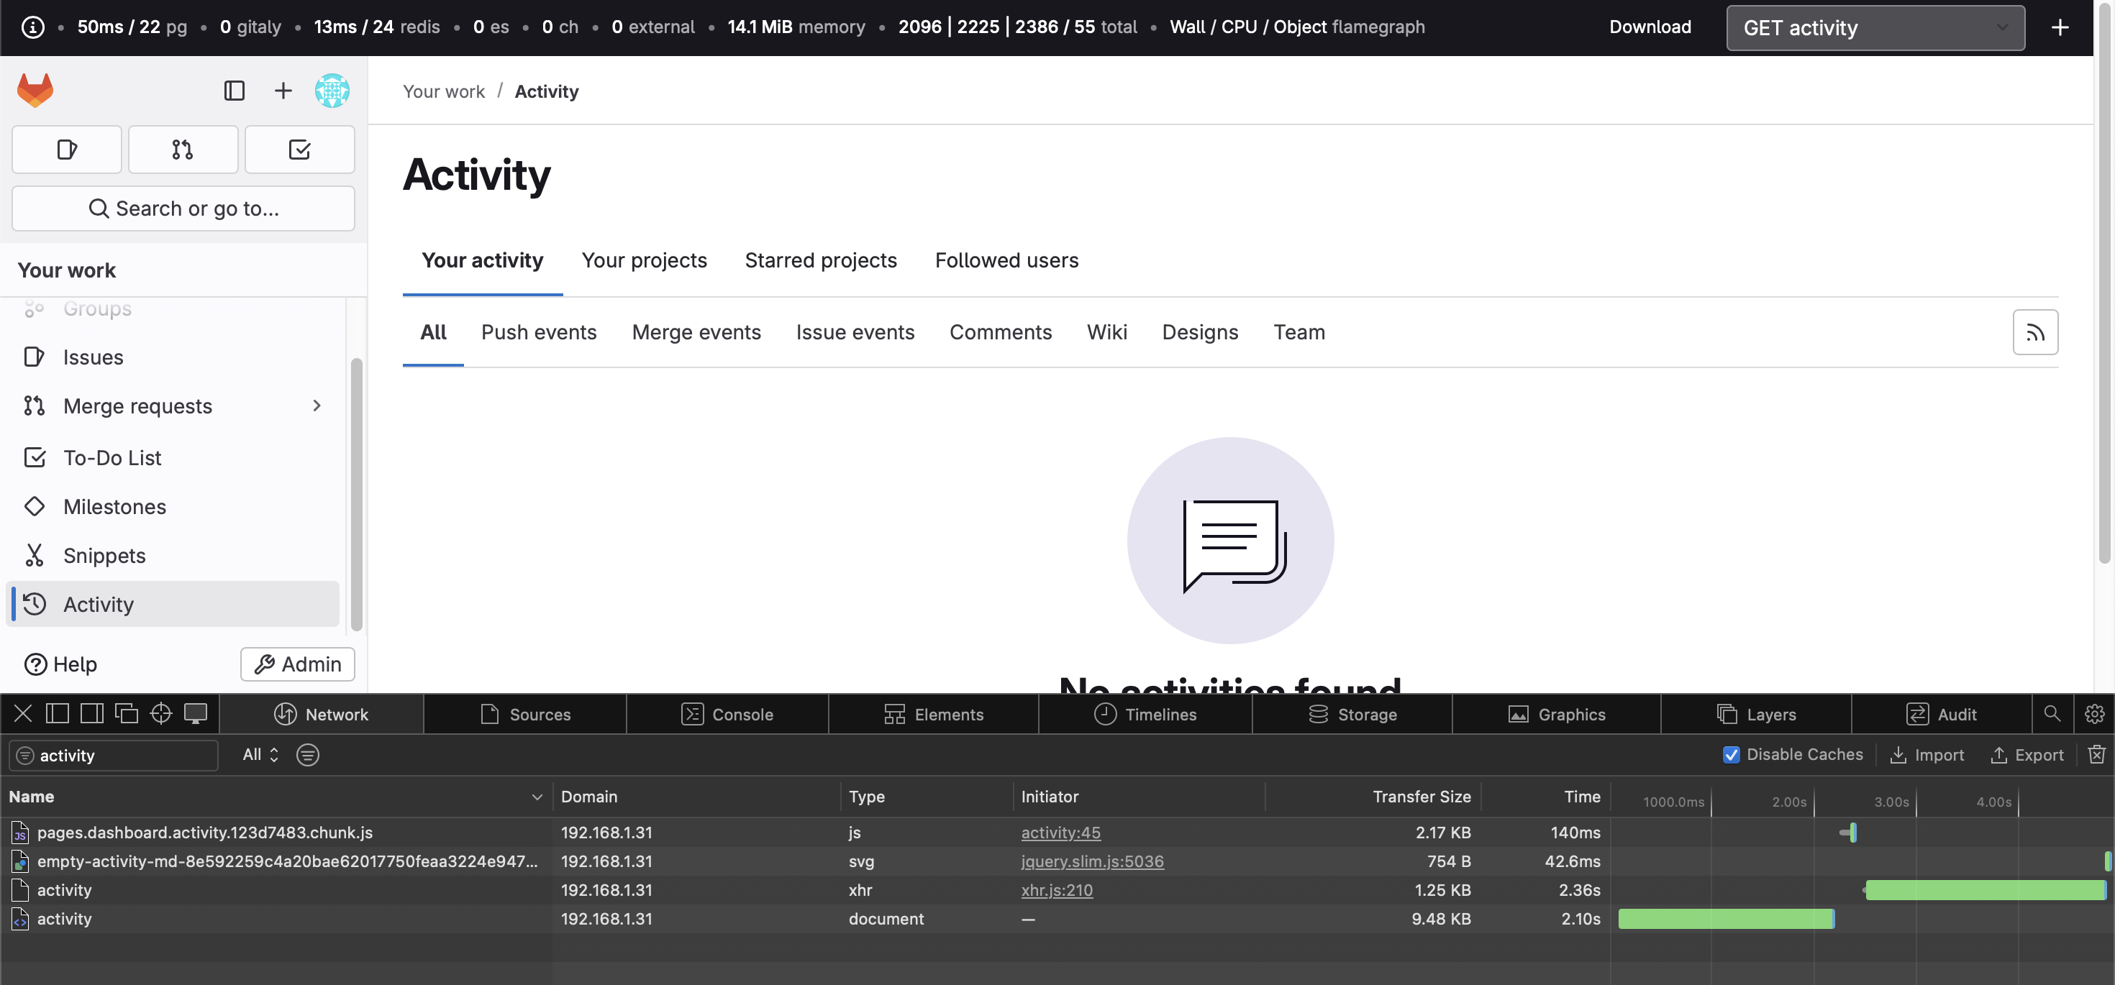Click performance bar info icon
Image resolution: width=2115 pixels, height=985 pixels.
[x=32, y=27]
